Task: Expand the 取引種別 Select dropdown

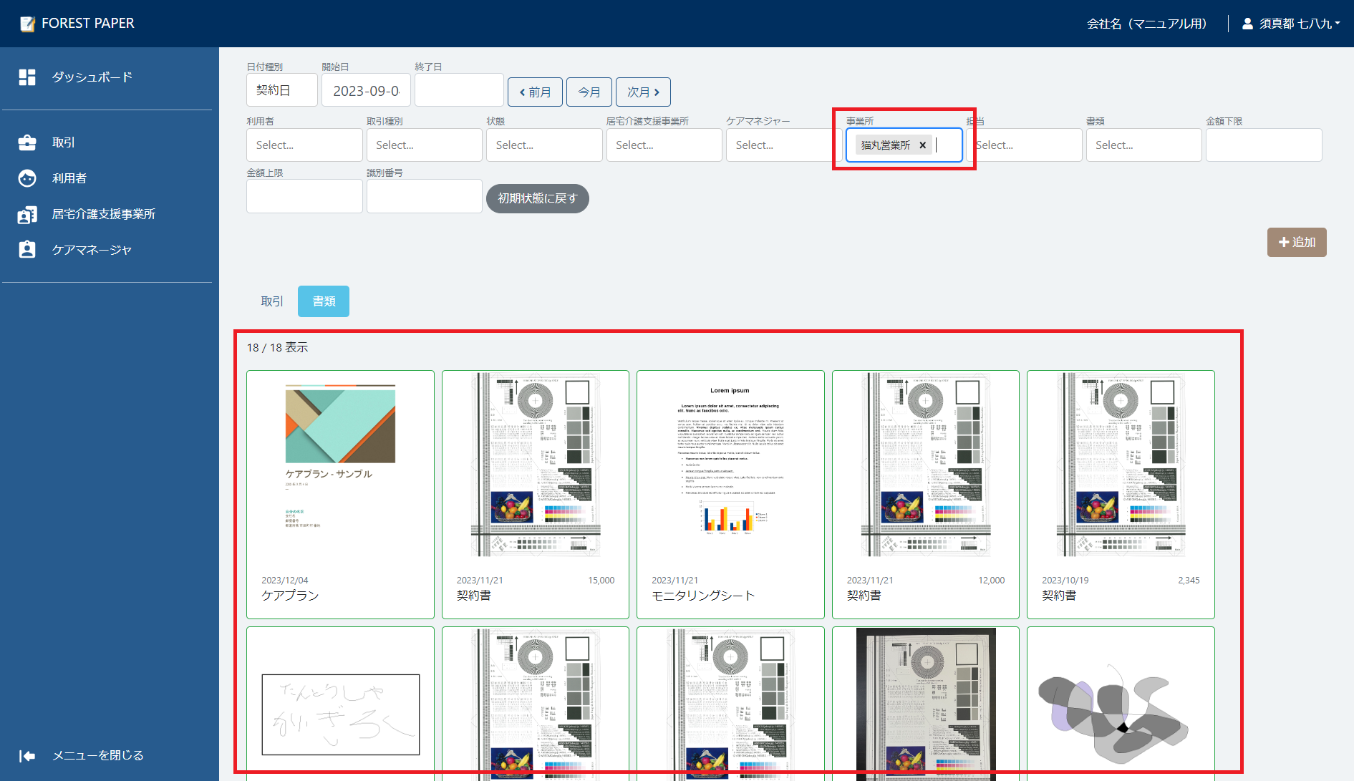Action: tap(424, 145)
